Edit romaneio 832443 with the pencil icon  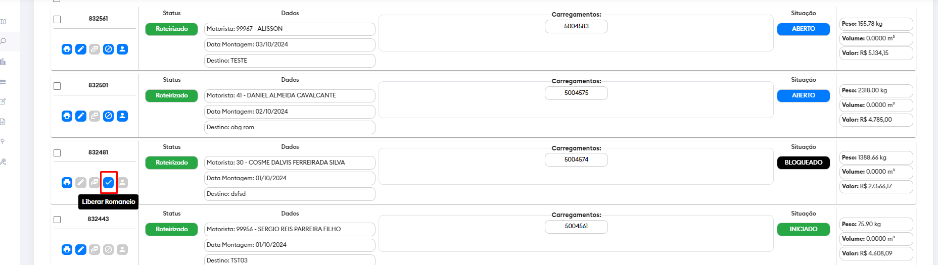81,249
